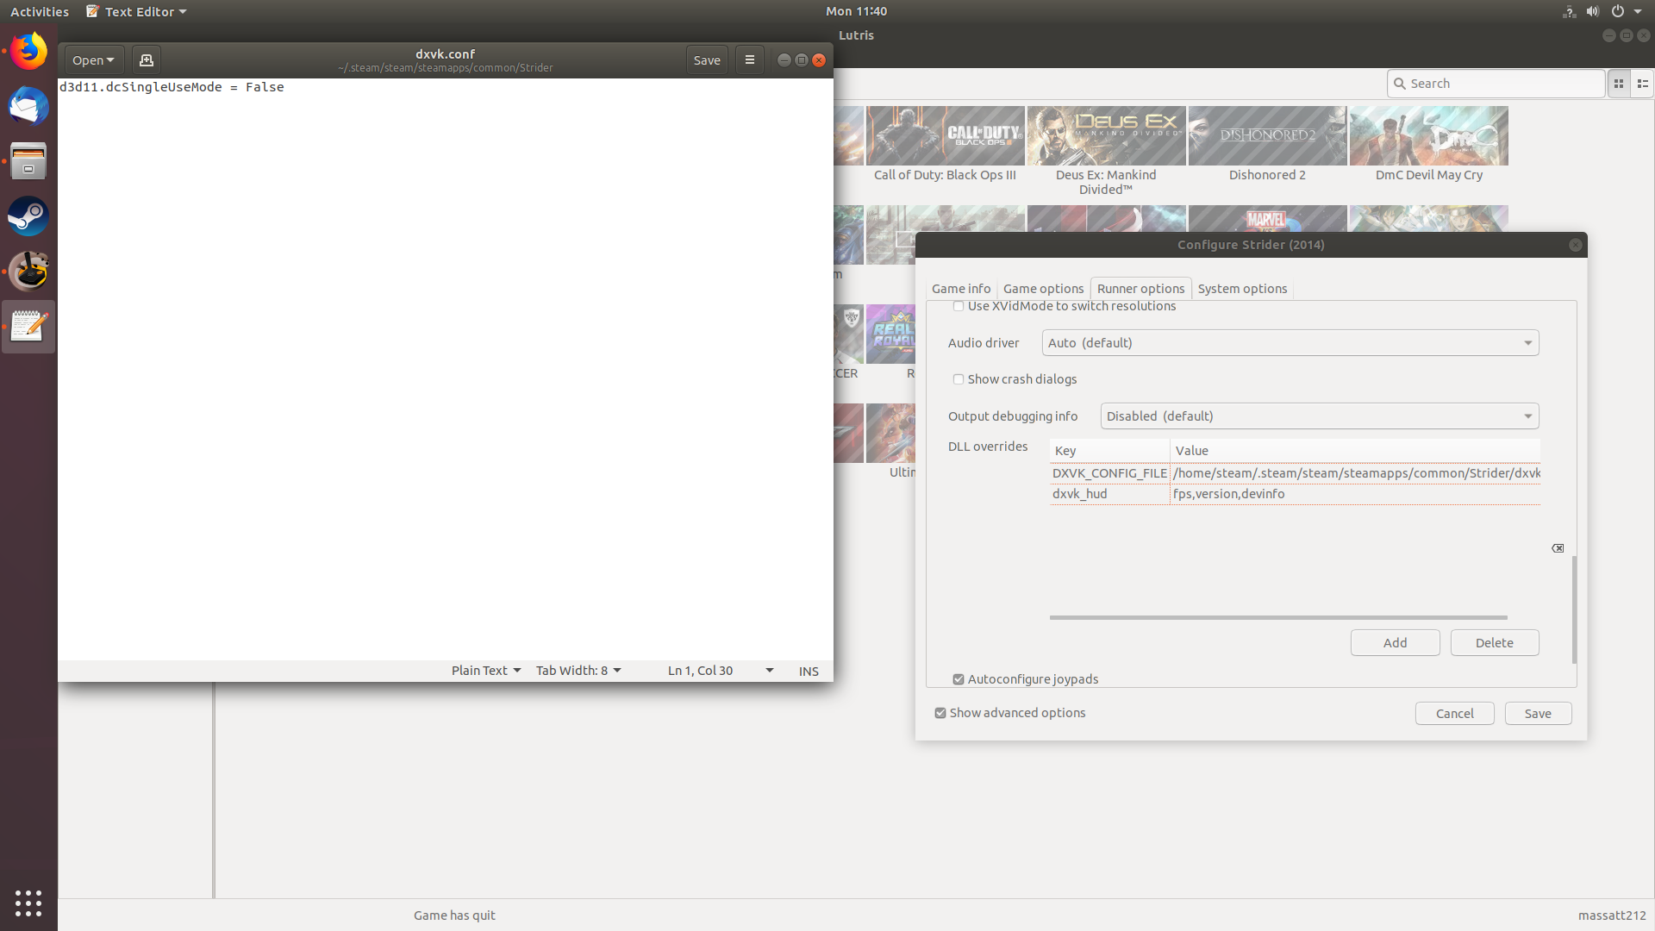Switch Lutris to list view
The image size is (1655, 931).
click(x=1642, y=84)
